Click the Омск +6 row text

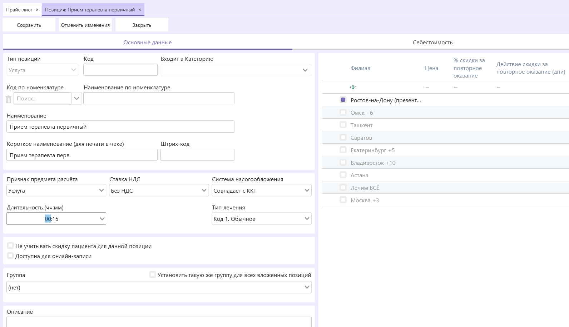(362, 113)
